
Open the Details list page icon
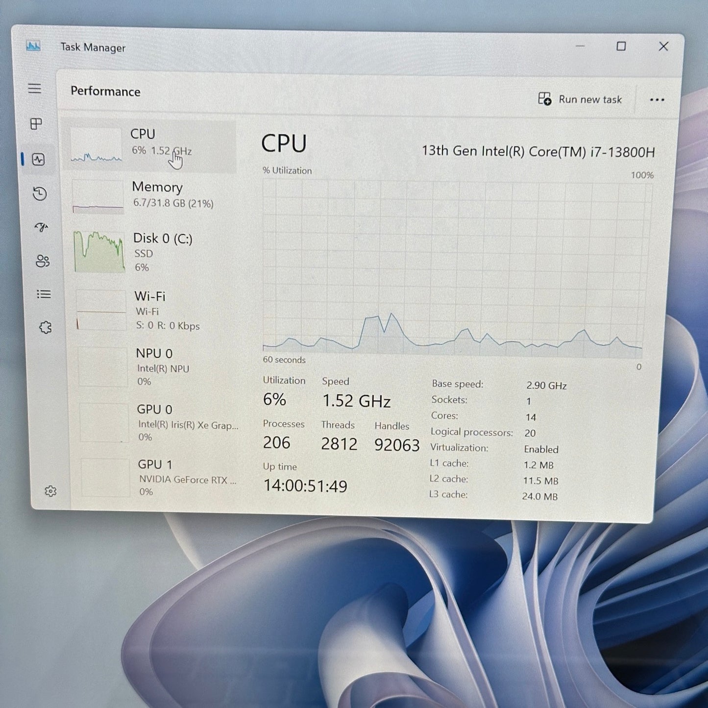tap(44, 294)
